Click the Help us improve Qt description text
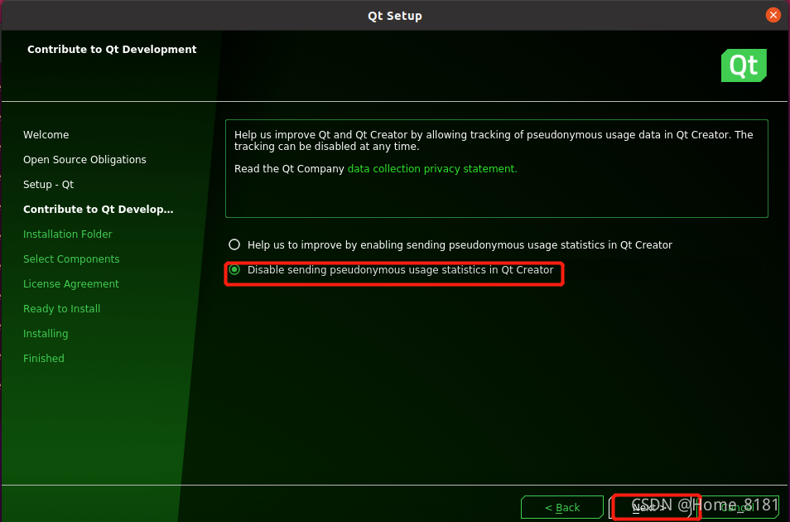 click(x=494, y=141)
